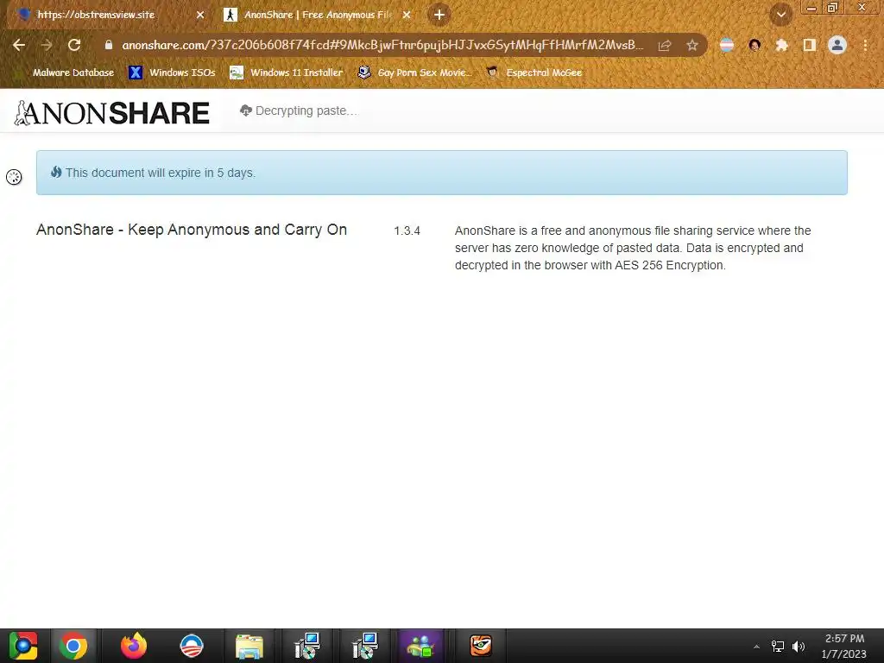Show hidden system tray icons
The image size is (884, 663).
coord(756,647)
